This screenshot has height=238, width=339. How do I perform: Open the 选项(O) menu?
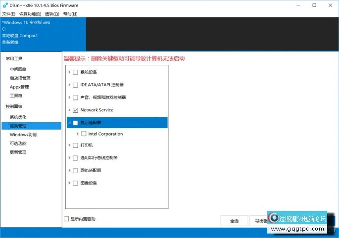52,13
